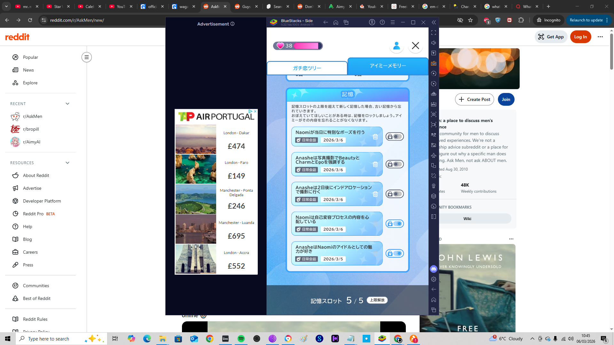Collapse the RECENT section chevron
Viewport: 614px width, 345px height.
coord(67,103)
